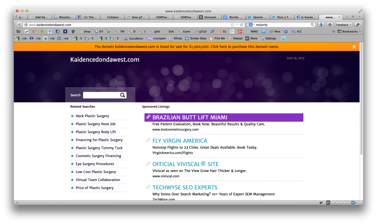Close the active www tab
Image resolution: width=377 pixels, height=224 pixels.
(339, 17)
